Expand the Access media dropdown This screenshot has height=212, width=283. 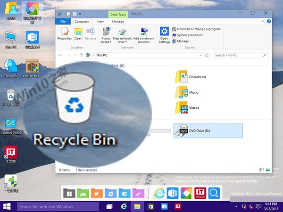(106, 41)
